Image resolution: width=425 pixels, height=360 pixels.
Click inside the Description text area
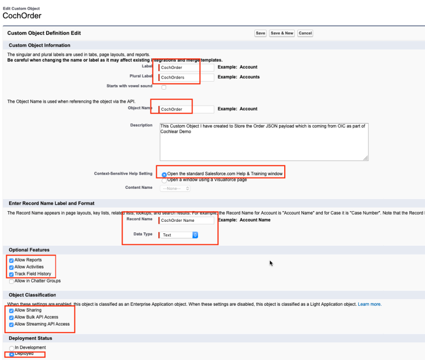point(263,141)
